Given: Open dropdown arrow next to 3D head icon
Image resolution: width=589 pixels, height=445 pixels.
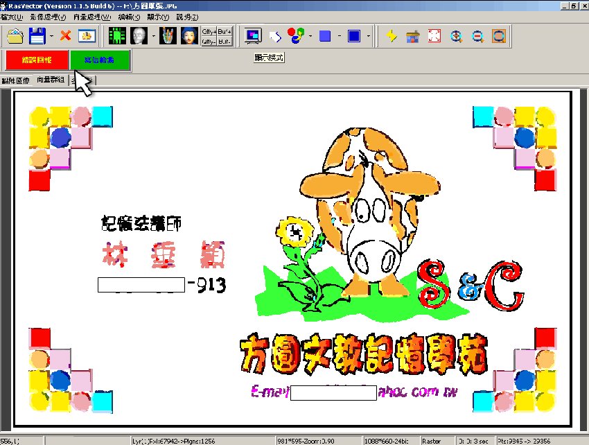Looking at the screenshot, I should 153,37.
